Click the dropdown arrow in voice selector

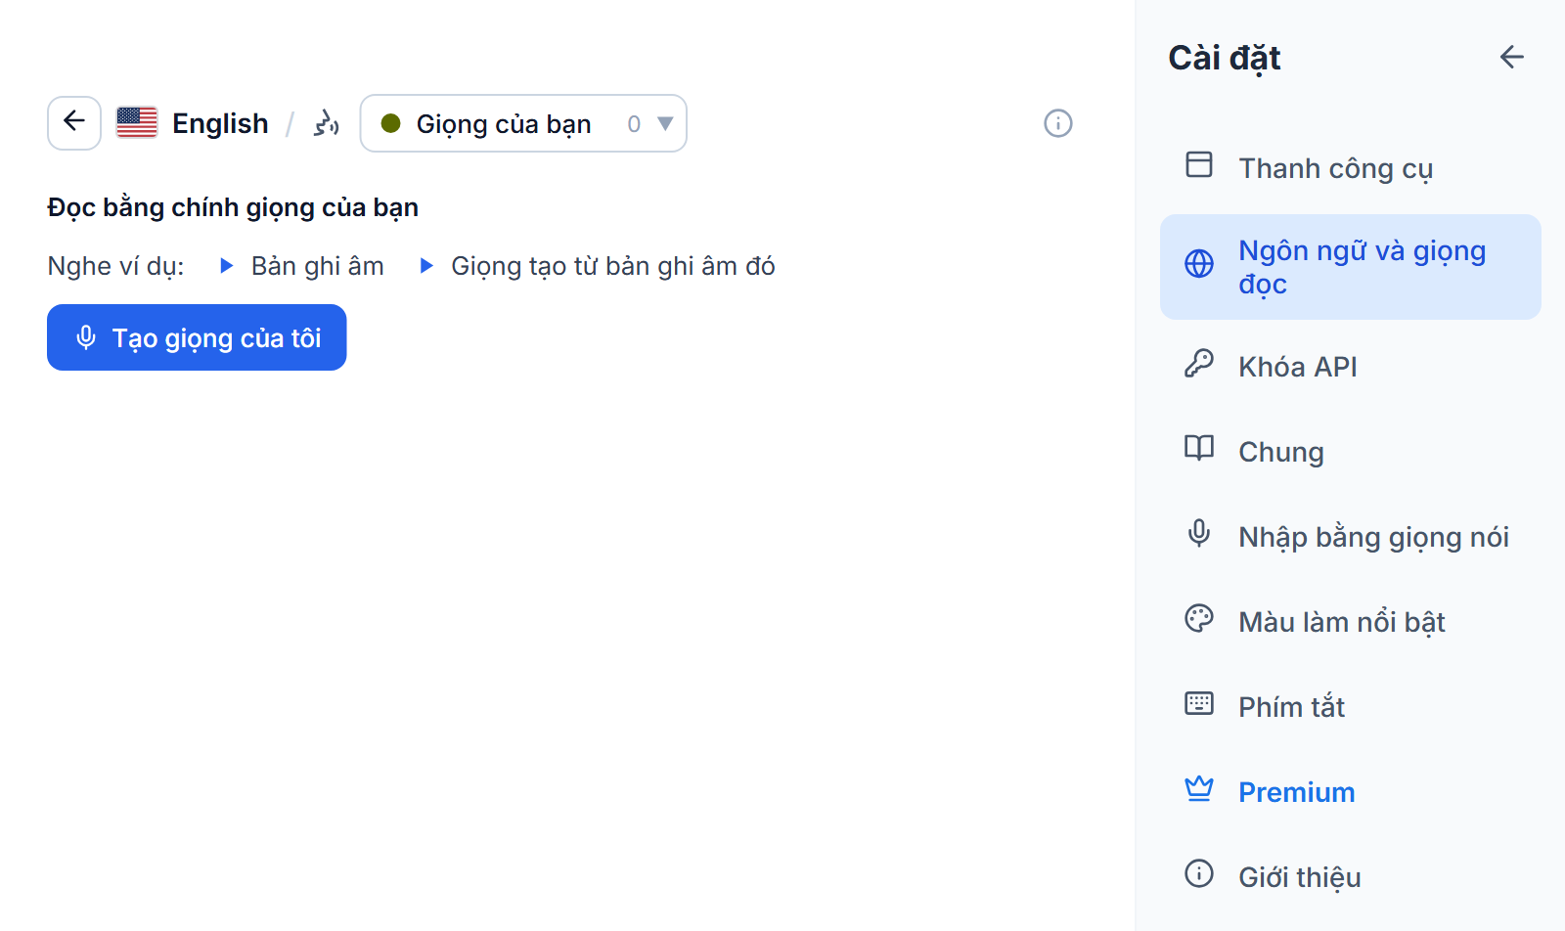coord(665,123)
